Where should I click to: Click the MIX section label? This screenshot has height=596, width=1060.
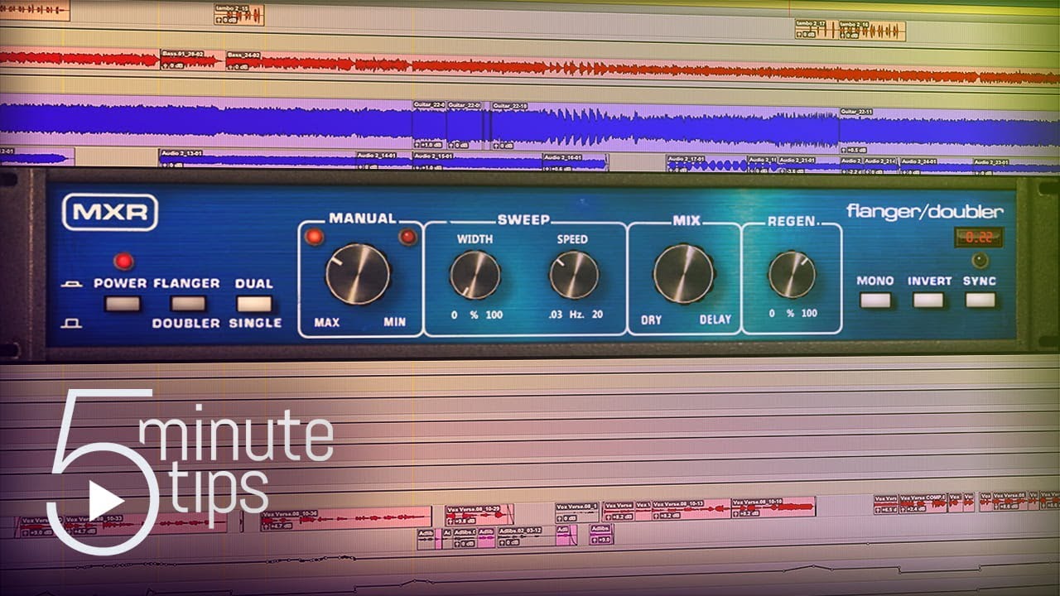tap(687, 220)
